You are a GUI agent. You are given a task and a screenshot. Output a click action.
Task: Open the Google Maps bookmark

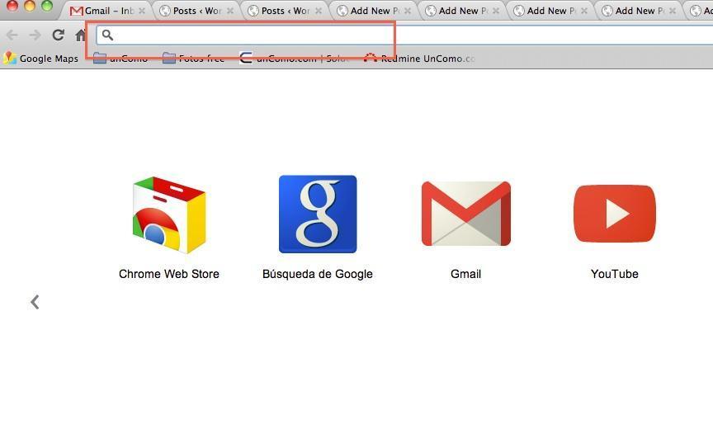point(41,59)
